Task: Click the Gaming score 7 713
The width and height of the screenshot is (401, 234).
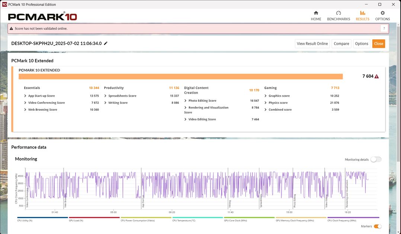Action: 335,88
